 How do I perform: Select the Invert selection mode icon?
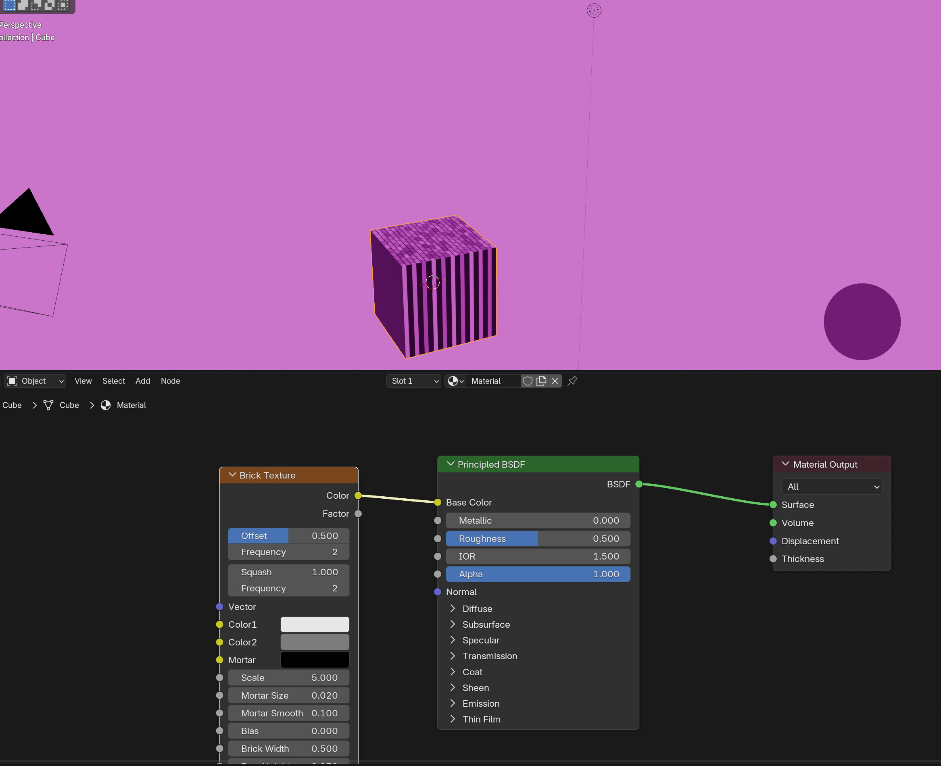[50, 5]
